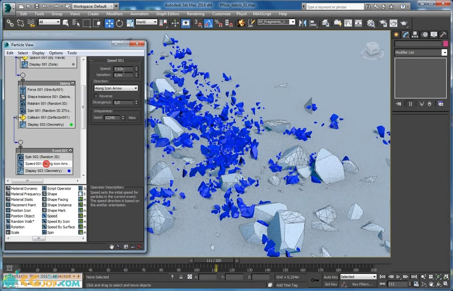This screenshot has height=291, width=453.
Task: Toggle Set Key mode
Action: tap(331, 285)
